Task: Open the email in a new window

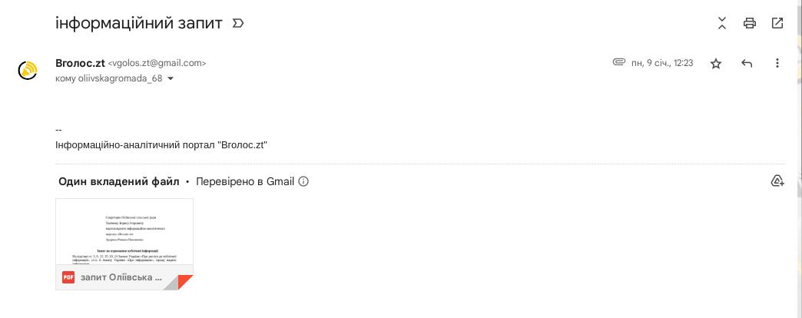Action: point(777,23)
